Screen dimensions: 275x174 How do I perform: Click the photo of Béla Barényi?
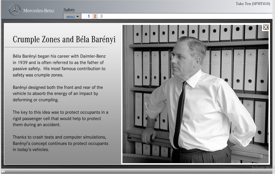coord(195,94)
